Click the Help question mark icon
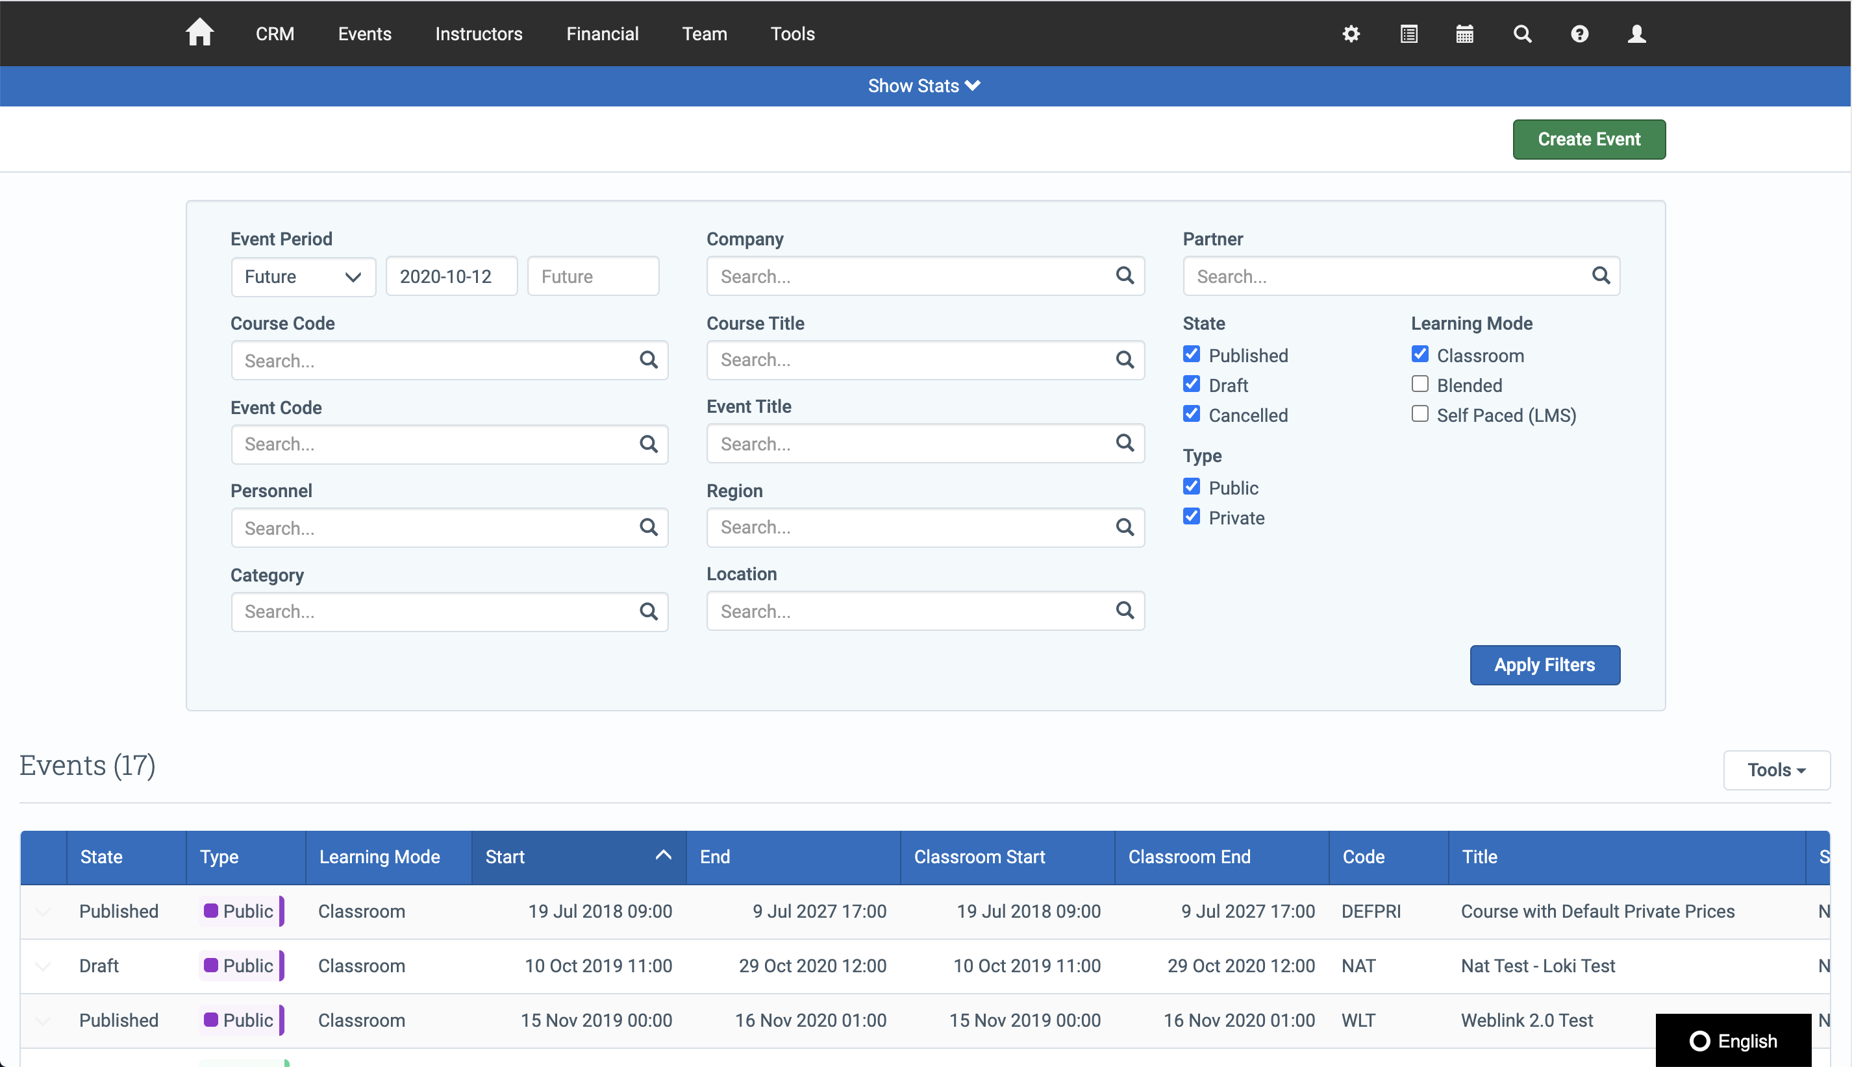 pyautogui.click(x=1579, y=33)
